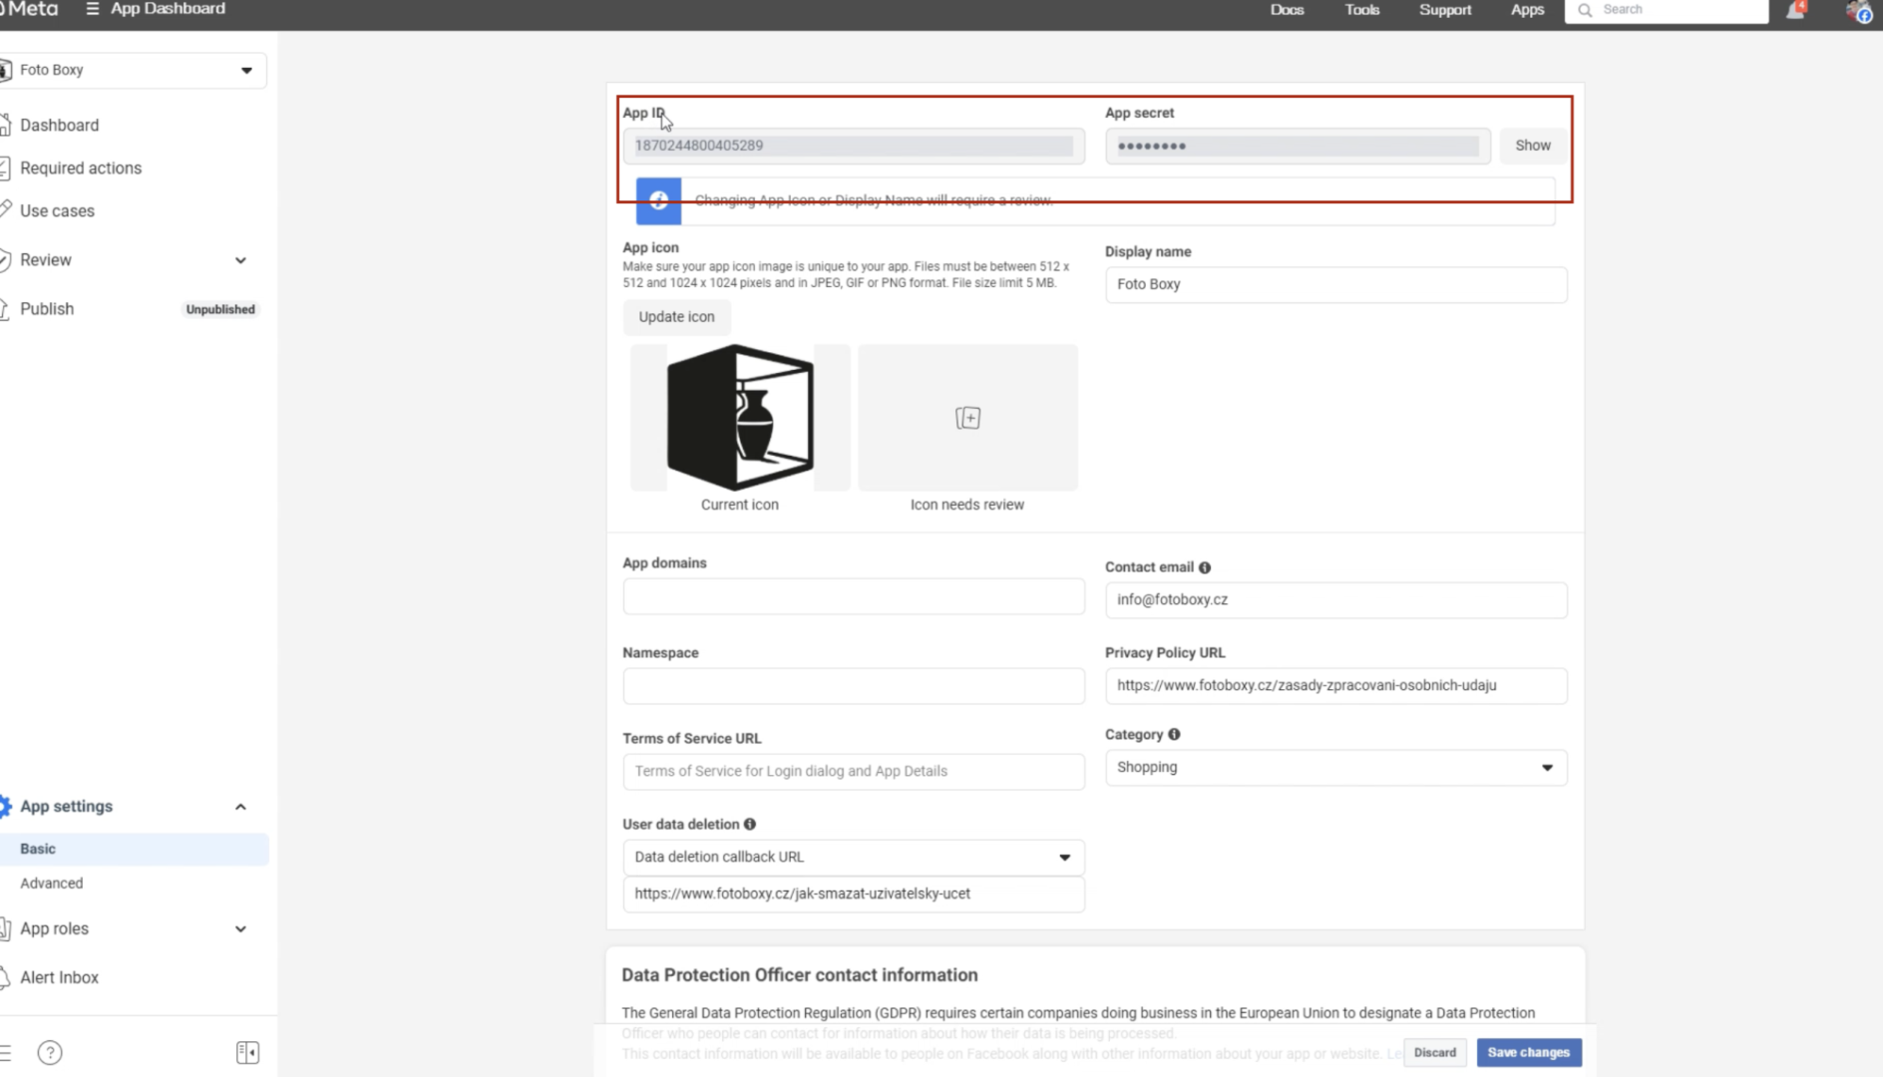This screenshot has height=1077, width=1883.
Task: Click the Terms of Service URL field
Action: 854,772
